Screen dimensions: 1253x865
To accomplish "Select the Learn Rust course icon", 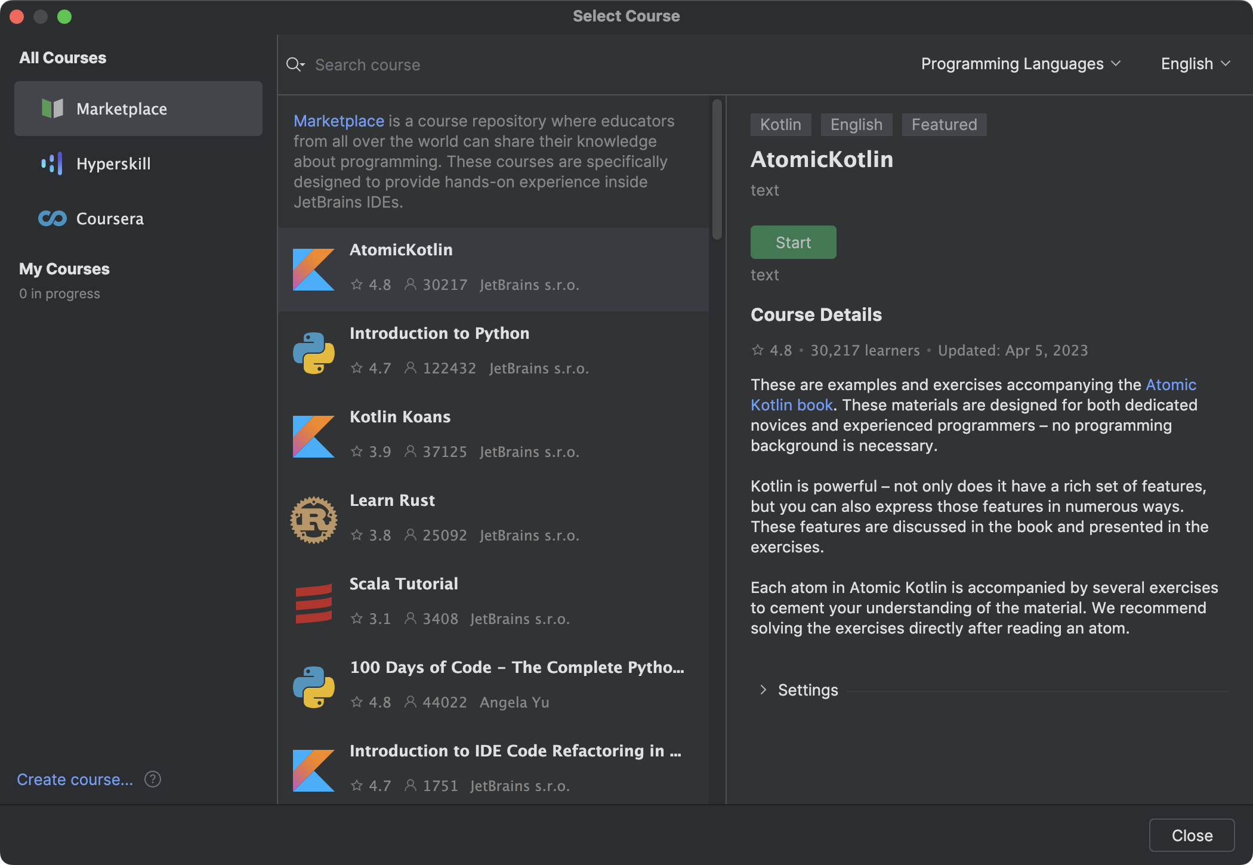I will 313,519.
